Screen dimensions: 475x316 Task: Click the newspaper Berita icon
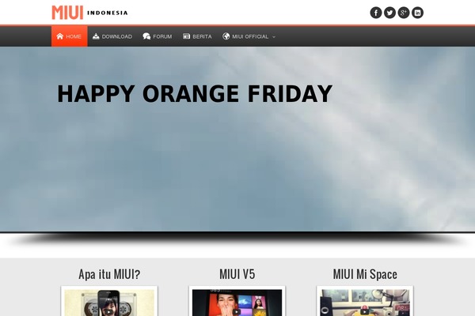(x=186, y=36)
